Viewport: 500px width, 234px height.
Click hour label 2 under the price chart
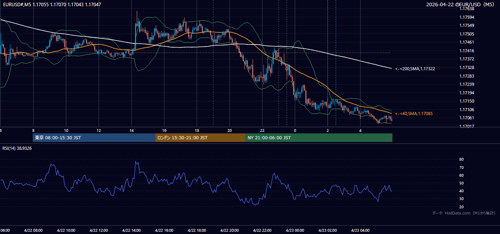pyautogui.click(x=327, y=131)
